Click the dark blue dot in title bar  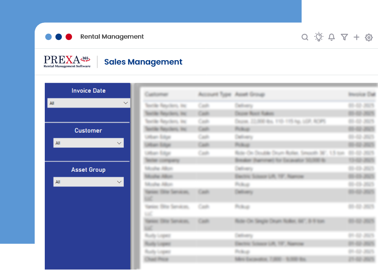point(58,37)
